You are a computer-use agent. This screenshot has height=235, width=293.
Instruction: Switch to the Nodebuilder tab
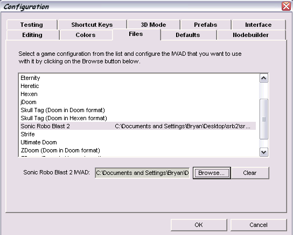pyautogui.click(x=251, y=35)
